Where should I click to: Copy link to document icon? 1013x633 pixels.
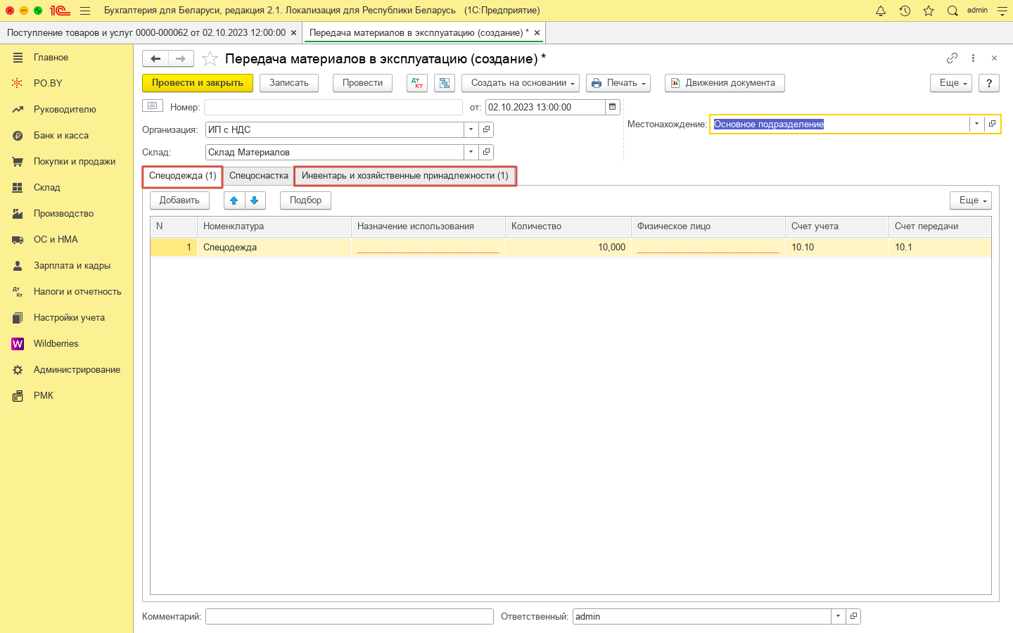coord(952,58)
